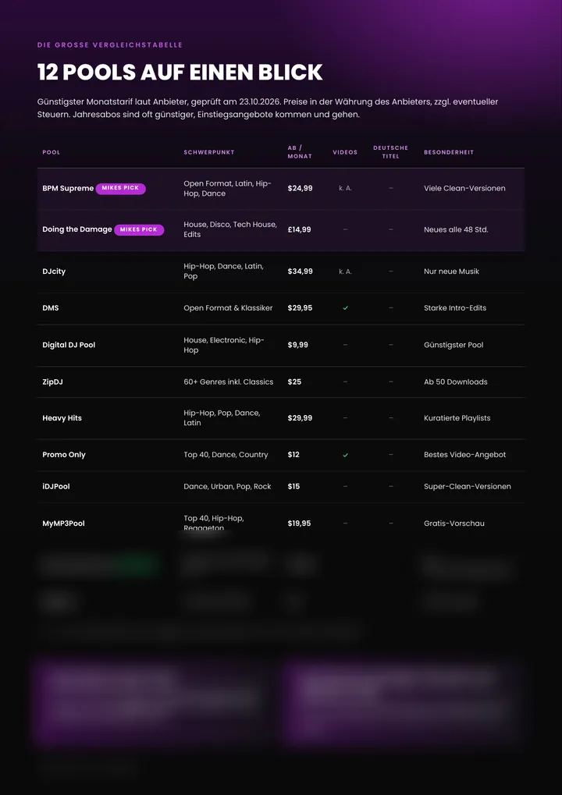Click the paragraph beginning 'Günstigster Monatstarif laut Anbieter'
The width and height of the screenshot is (562, 795).
[268, 108]
